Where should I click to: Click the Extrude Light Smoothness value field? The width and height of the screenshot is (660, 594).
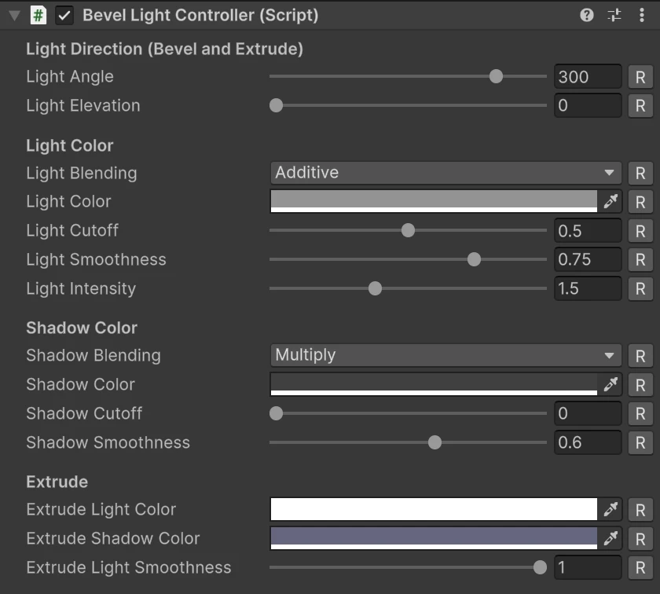588,567
